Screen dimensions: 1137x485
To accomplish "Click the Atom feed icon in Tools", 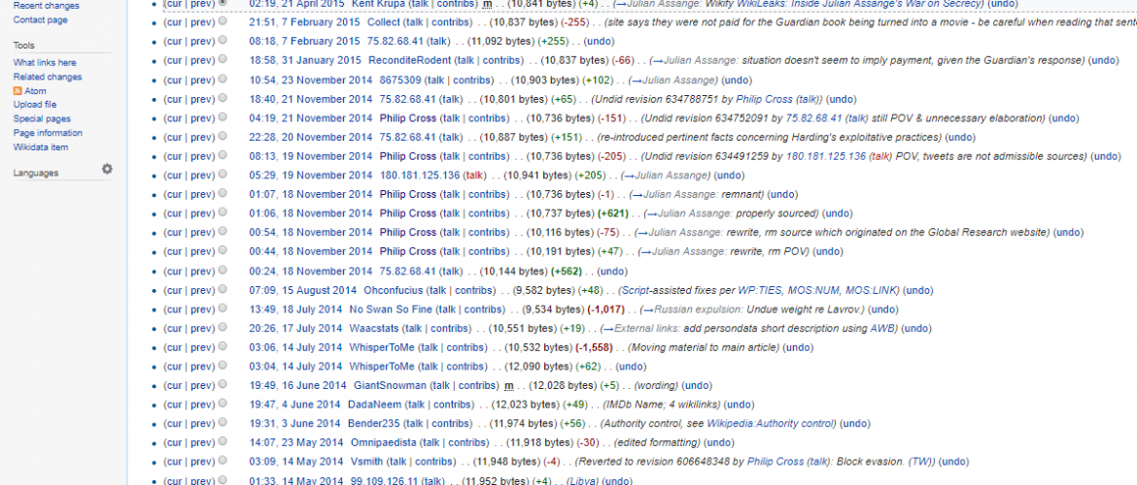I will [x=17, y=91].
